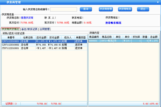Switch to the 供货商供货情况 tab
This screenshot has height=107, width=161.
[10, 29]
